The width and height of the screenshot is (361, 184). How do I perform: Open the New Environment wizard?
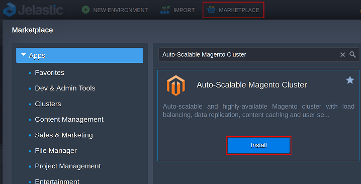coord(115,10)
